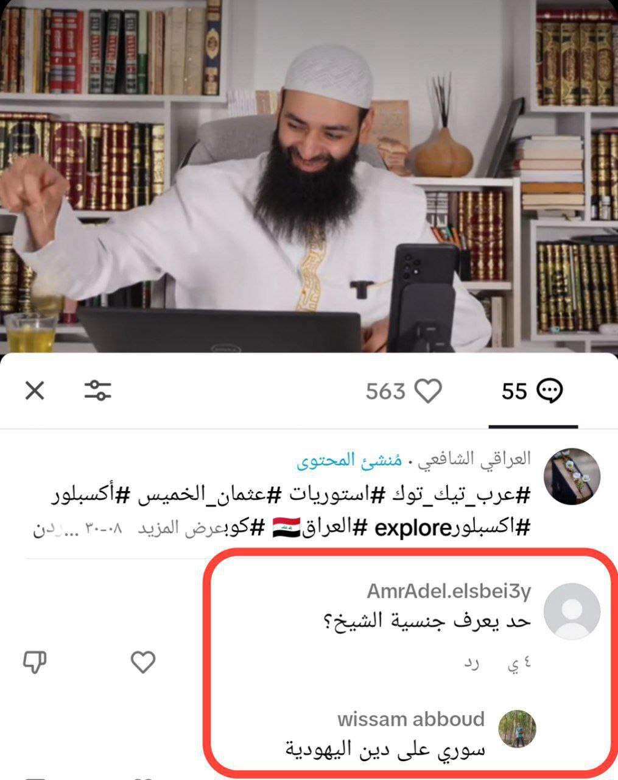Like AmrAdel.elsbei3y's comment with heart

pyautogui.click(x=143, y=662)
